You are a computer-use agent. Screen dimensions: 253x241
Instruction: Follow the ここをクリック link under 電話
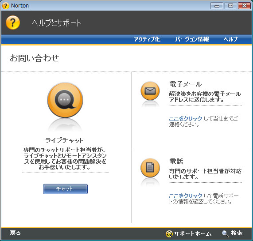coord(186,196)
